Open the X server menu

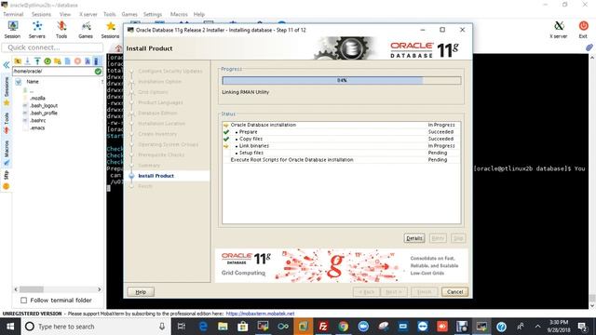point(88,14)
